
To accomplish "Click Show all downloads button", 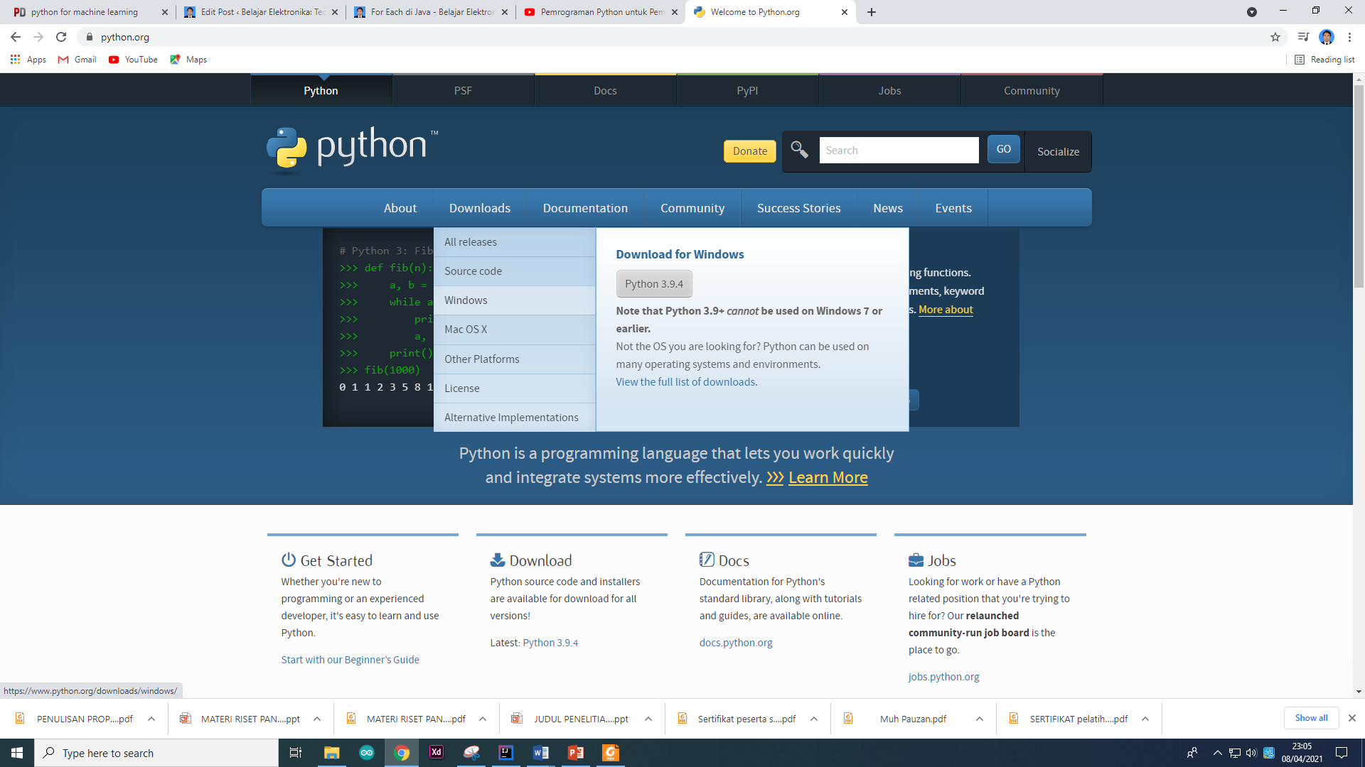I will [x=1311, y=718].
